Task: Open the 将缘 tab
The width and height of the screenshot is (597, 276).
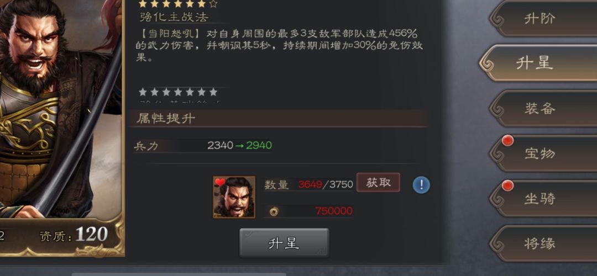Action: point(543,243)
